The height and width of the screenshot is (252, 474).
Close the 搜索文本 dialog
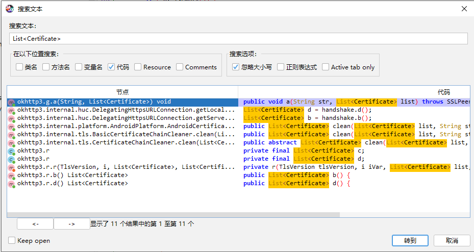click(x=464, y=9)
